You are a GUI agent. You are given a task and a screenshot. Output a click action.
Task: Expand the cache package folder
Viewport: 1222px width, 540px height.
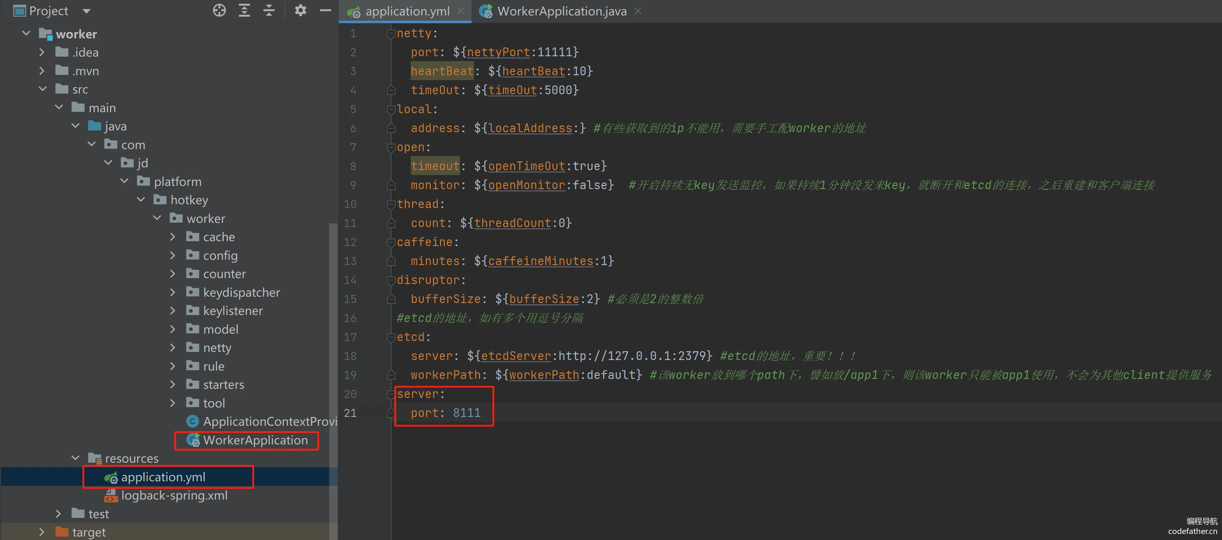click(x=173, y=237)
